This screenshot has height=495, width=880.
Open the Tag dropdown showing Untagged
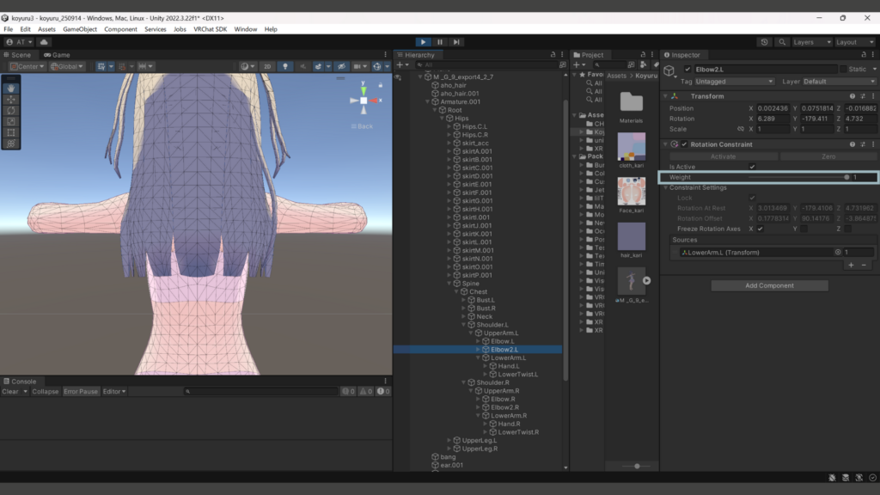pos(735,82)
